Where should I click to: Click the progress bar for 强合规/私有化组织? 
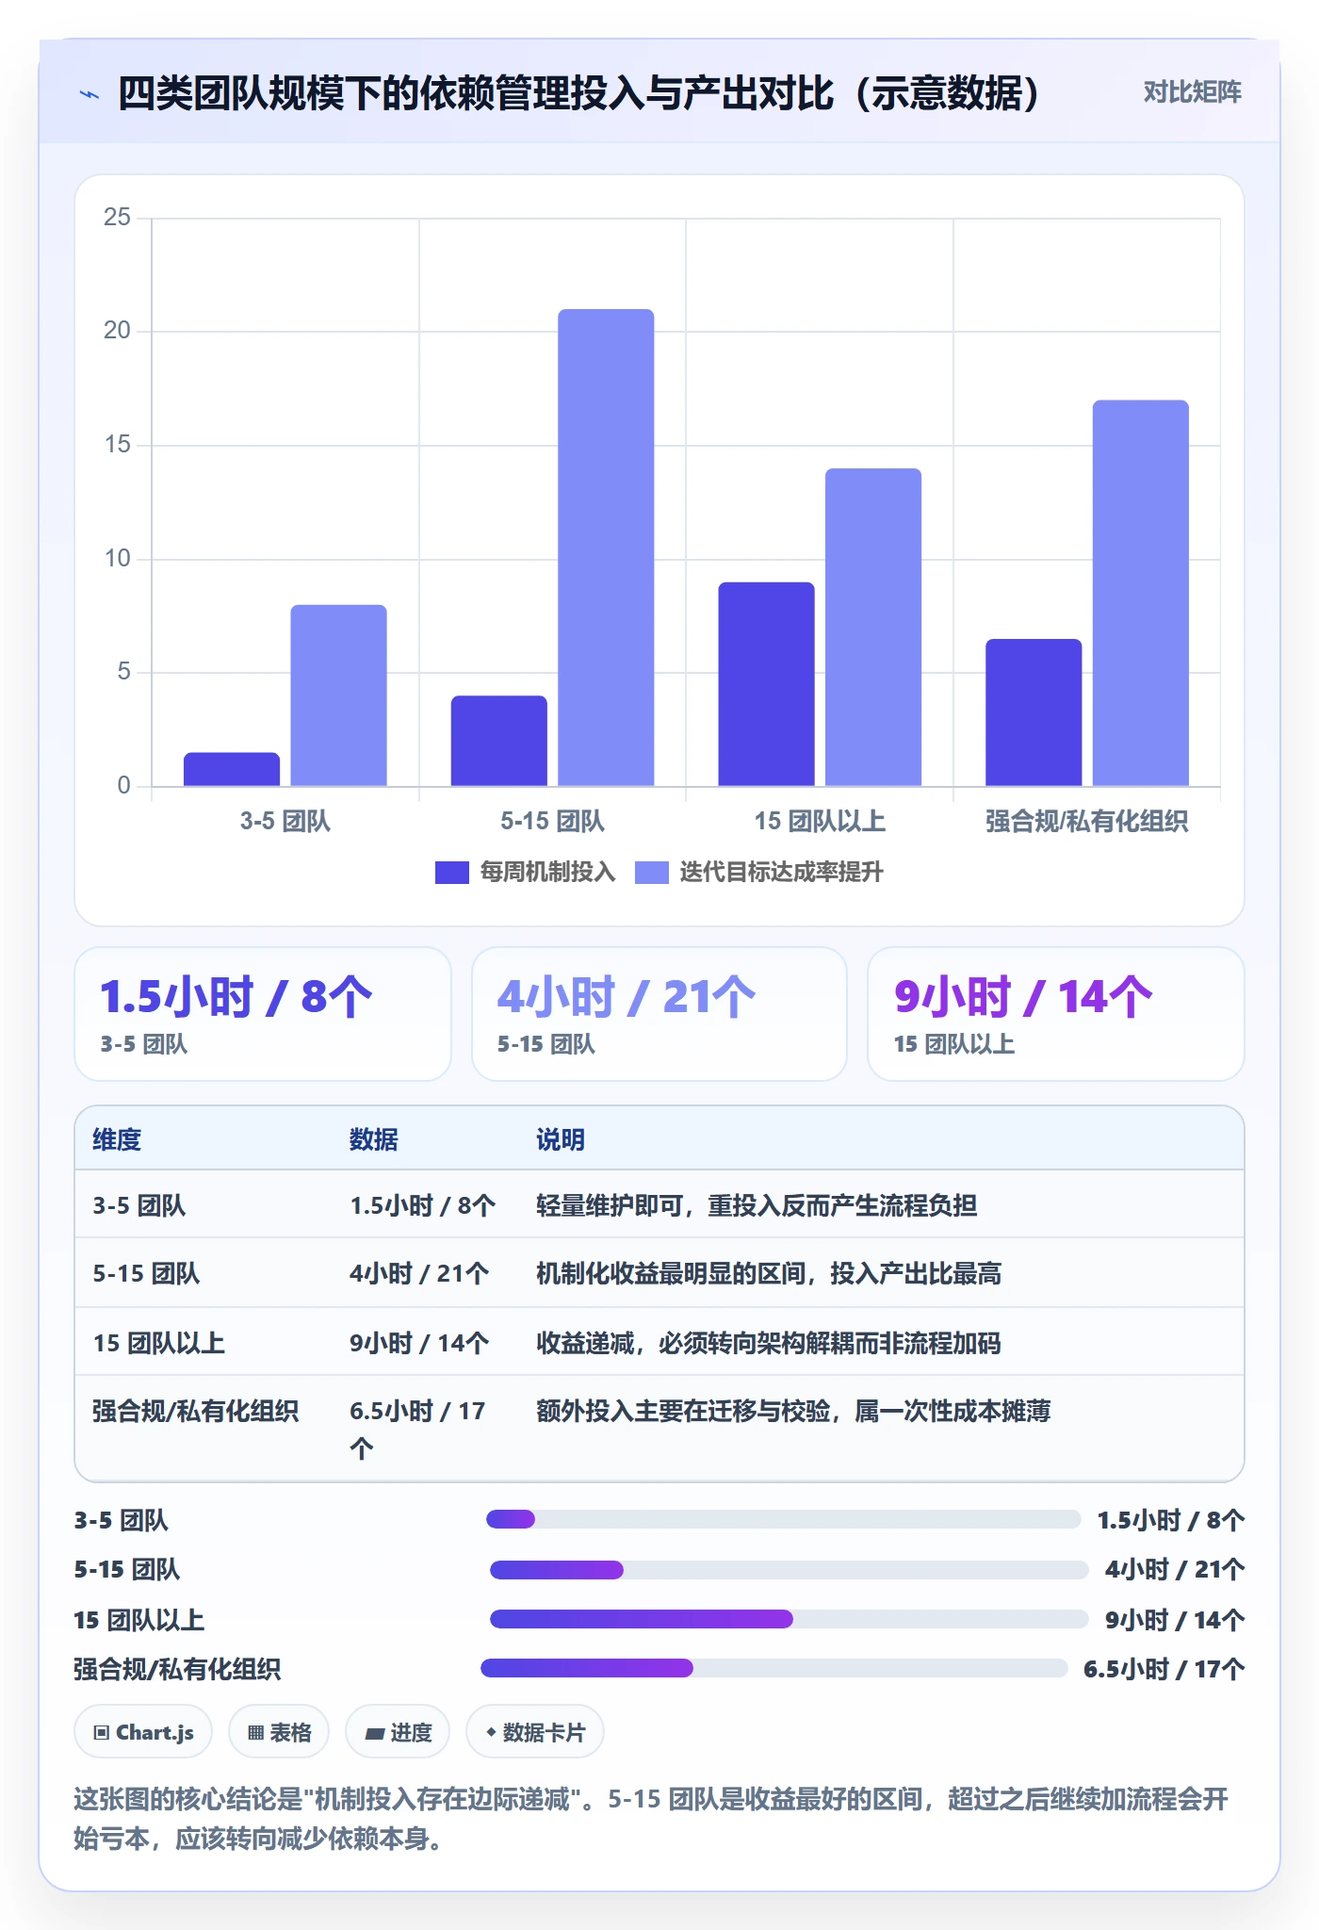coord(773,1668)
